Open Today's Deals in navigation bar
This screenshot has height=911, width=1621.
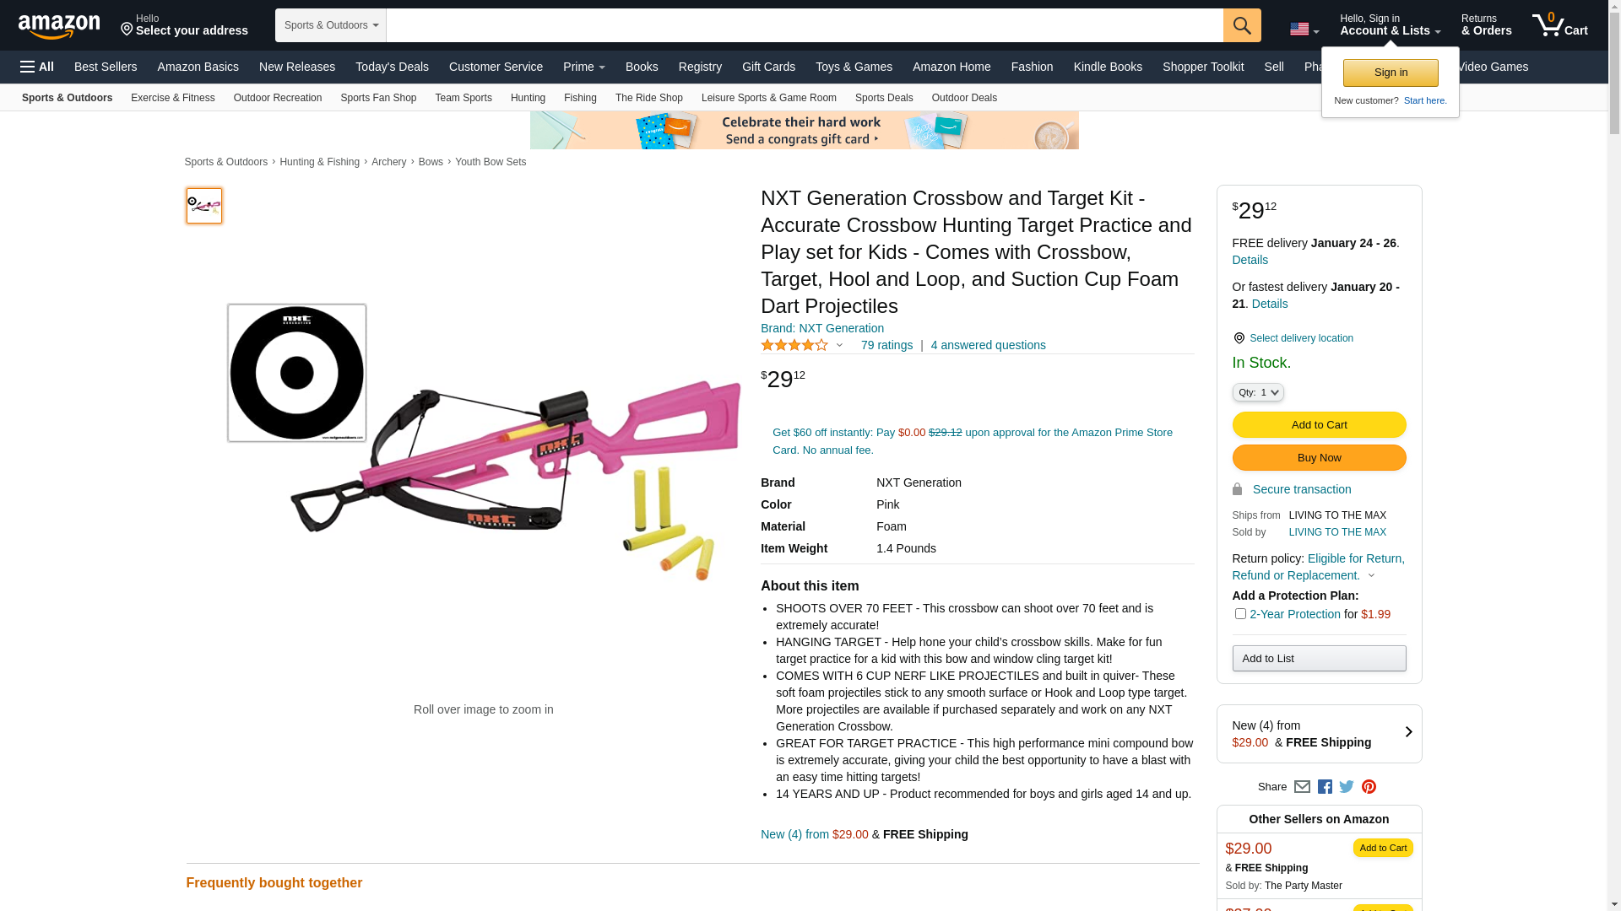click(392, 67)
